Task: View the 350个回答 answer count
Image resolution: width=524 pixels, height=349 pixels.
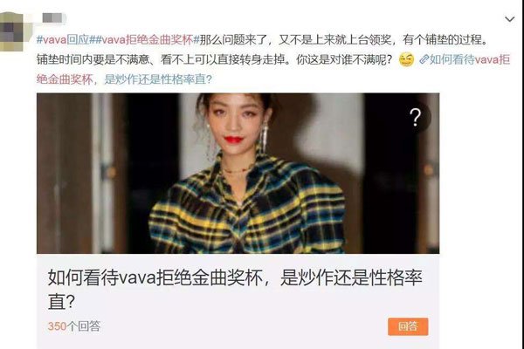Action: pyautogui.click(x=74, y=326)
